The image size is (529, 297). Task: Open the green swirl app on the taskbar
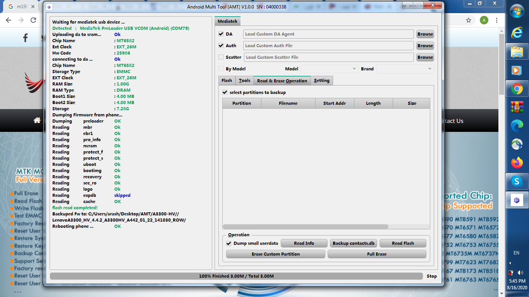(517, 144)
